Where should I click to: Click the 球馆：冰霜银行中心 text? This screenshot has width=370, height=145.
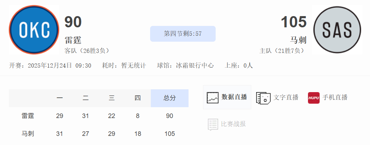pyautogui.click(x=185, y=65)
